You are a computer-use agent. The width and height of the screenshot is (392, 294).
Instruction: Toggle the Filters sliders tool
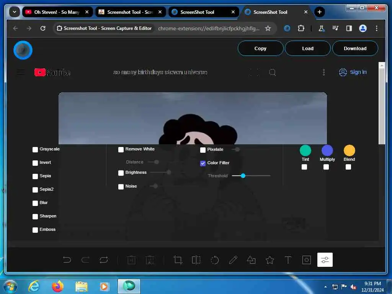(325, 260)
